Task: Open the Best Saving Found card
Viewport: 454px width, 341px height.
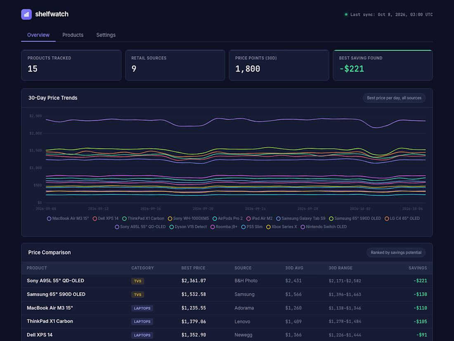Action: 383,65
